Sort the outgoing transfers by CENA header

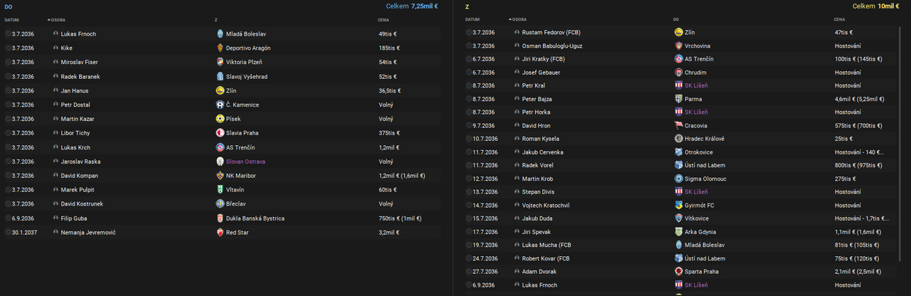click(x=840, y=19)
